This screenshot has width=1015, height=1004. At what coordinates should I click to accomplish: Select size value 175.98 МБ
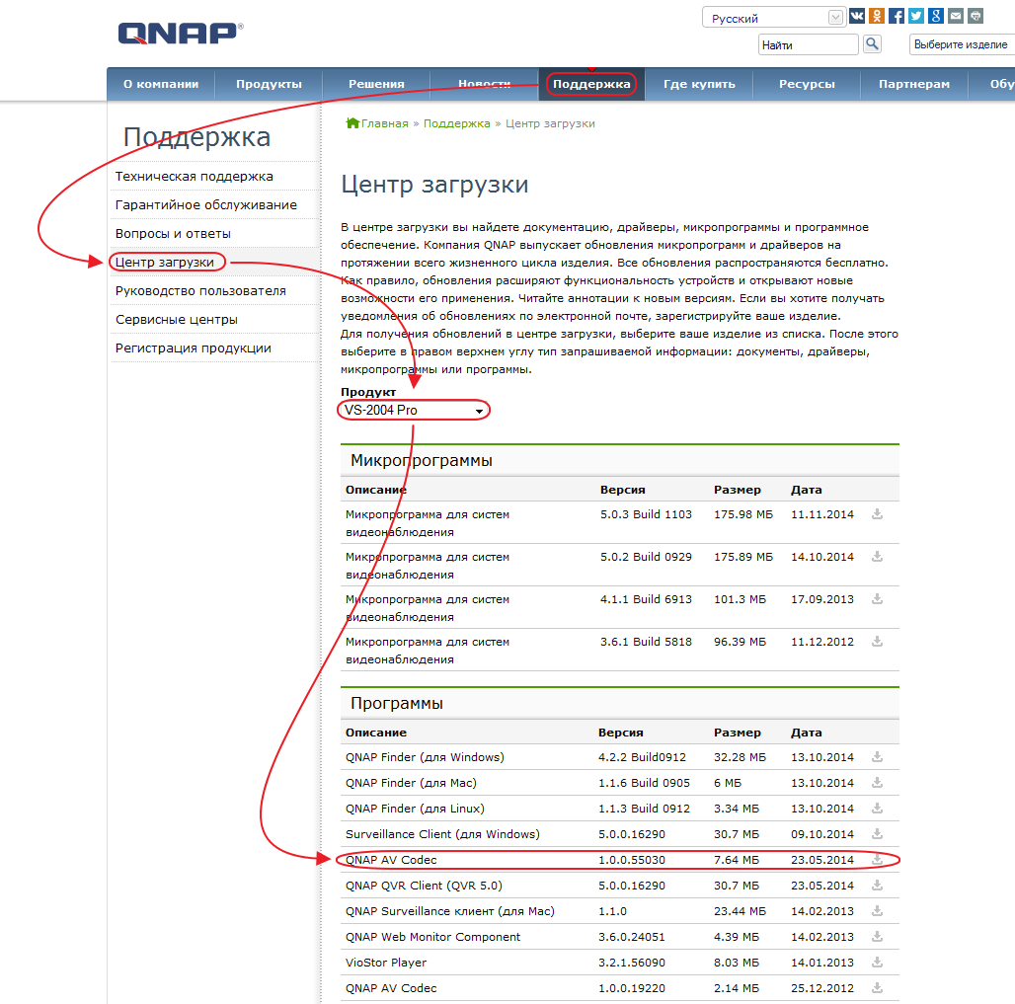743,514
